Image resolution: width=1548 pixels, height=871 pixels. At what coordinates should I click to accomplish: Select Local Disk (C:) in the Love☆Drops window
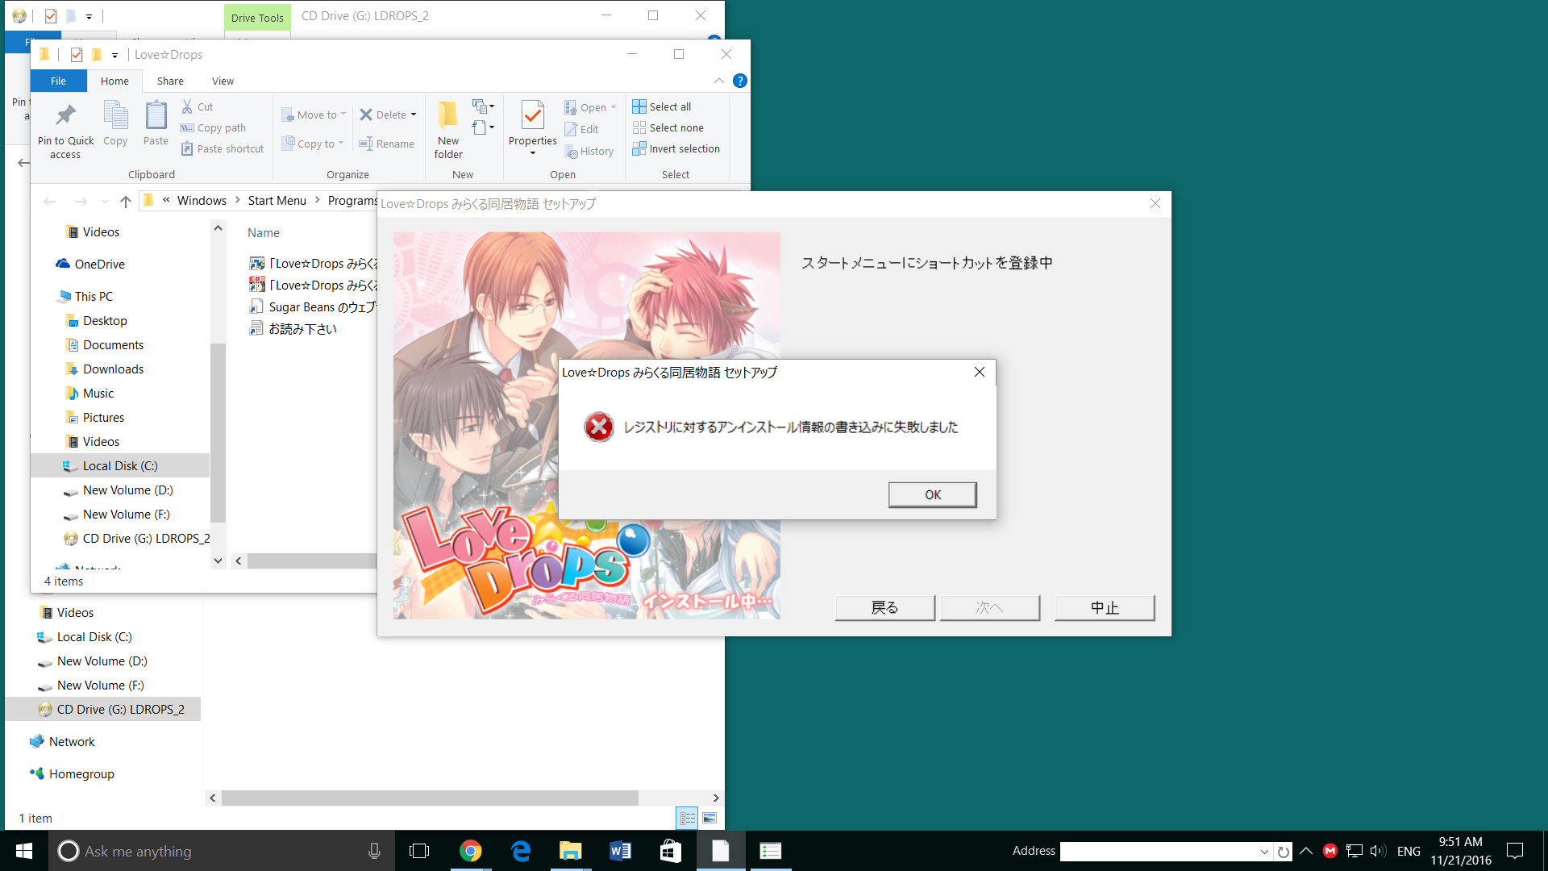pos(120,465)
